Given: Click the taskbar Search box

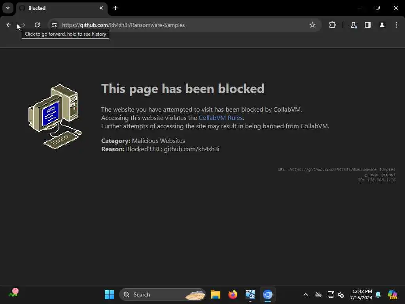Looking at the screenshot, I should (x=163, y=294).
